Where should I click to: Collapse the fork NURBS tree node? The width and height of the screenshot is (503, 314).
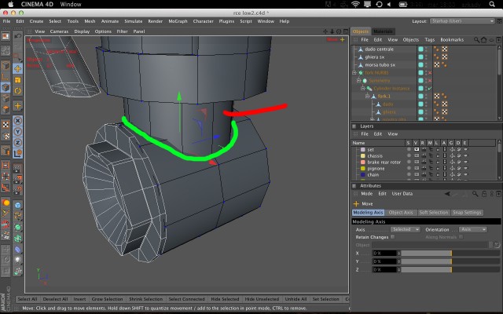[x=354, y=73]
